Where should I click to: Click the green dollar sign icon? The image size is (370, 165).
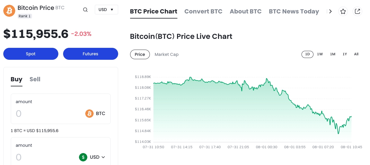tap(83, 157)
